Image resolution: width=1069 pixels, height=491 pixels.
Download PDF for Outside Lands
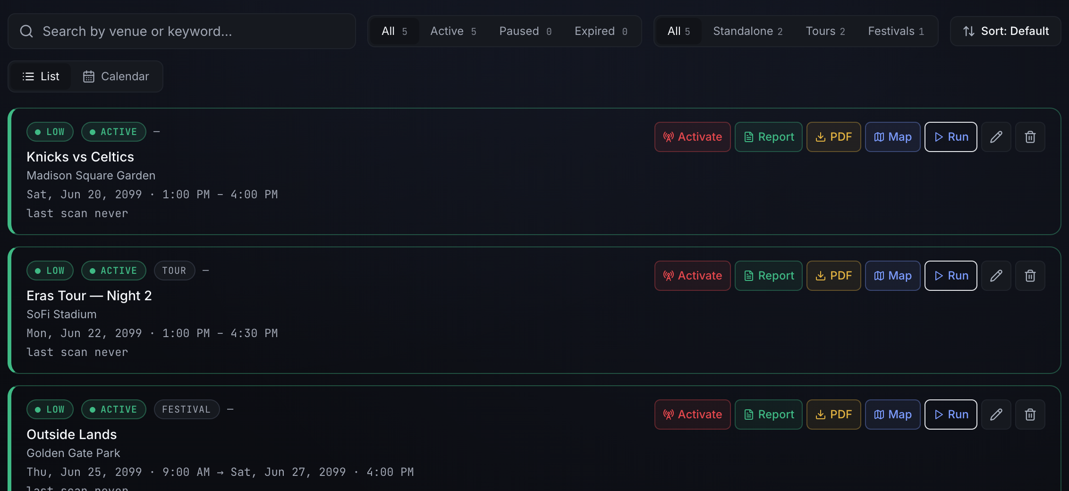pos(833,415)
